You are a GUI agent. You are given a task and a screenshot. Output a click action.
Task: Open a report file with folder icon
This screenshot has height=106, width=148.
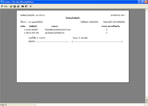(x=11, y=6)
